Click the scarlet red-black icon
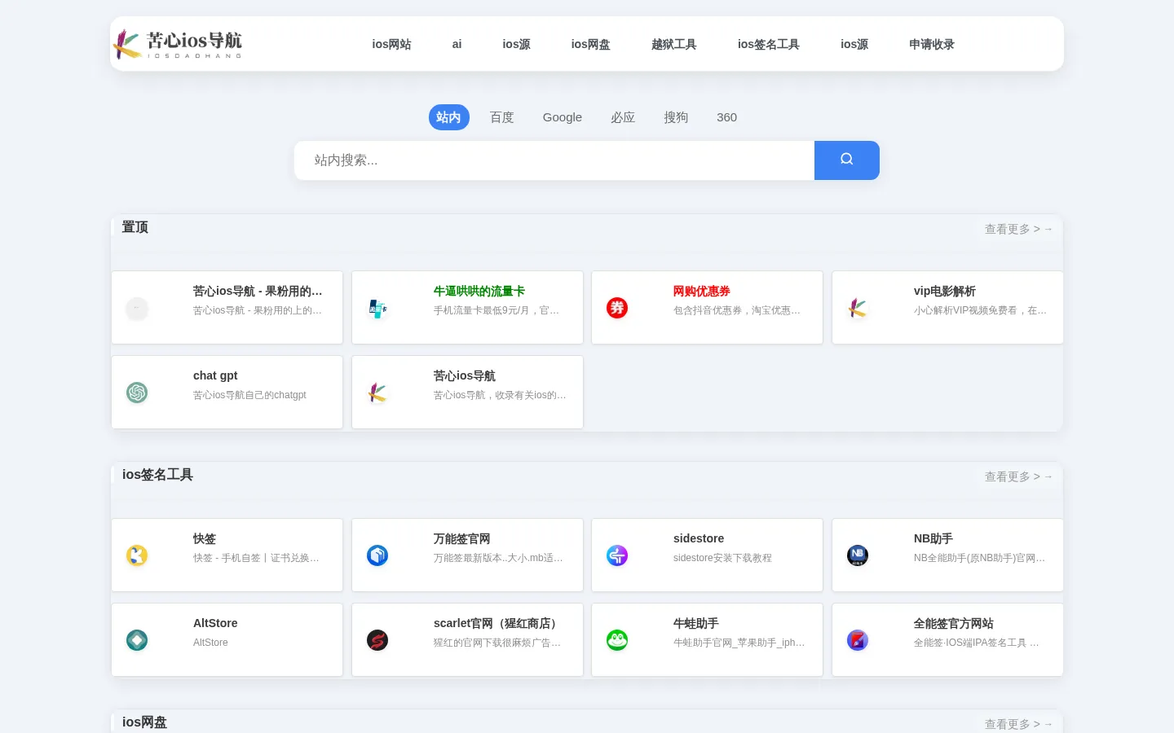This screenshot has width=1174, height=733. 377,640
